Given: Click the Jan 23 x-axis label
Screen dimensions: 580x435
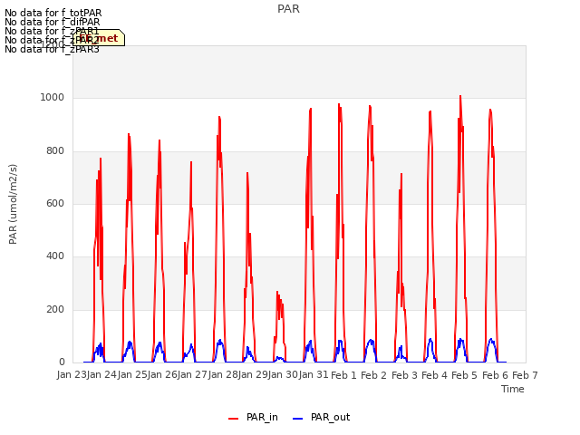Looking at the screenshot, I should point(72,374).
